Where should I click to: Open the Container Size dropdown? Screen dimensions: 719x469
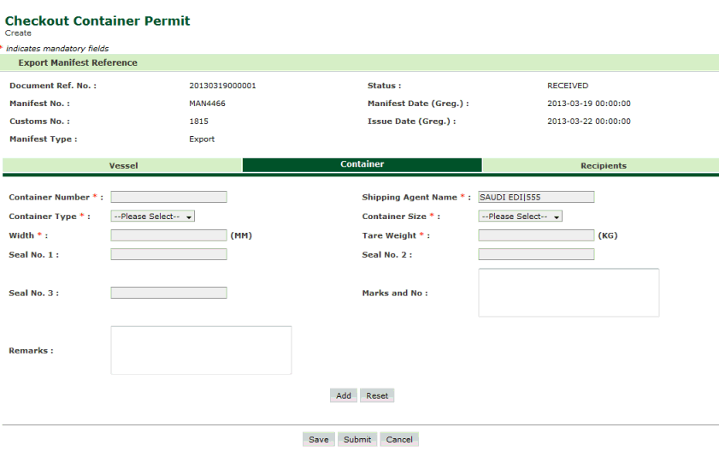point(520,217)
